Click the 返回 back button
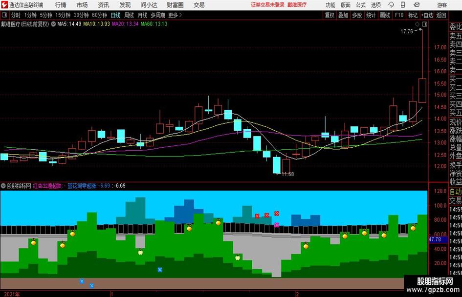Screen dimensions: 462x297 [441, 15]
